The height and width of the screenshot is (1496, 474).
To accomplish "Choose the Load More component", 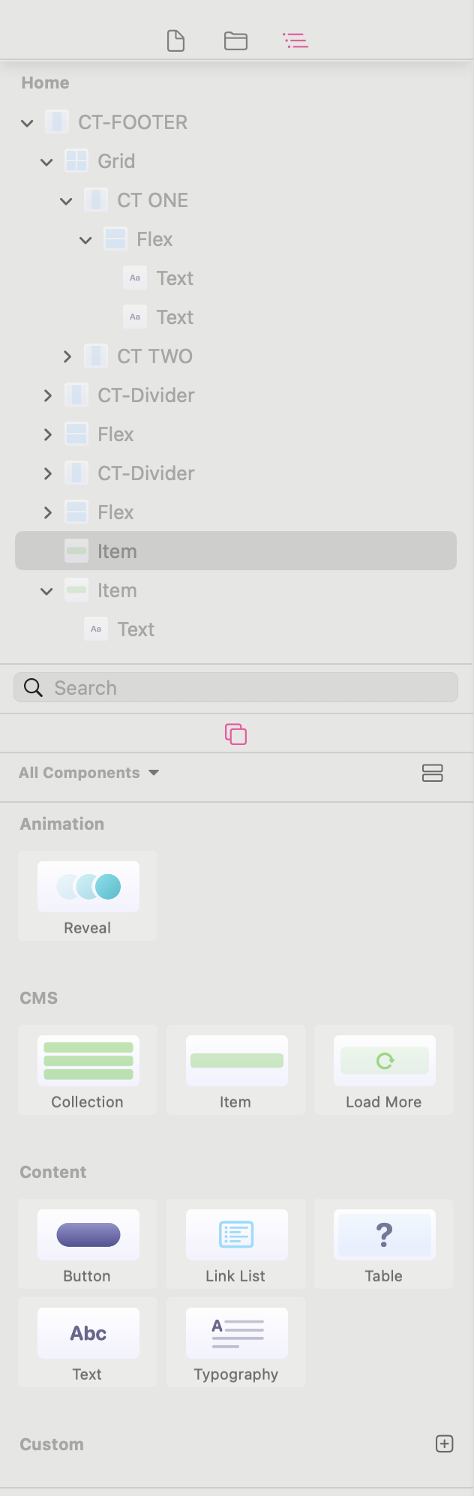I will point(384,1070).
